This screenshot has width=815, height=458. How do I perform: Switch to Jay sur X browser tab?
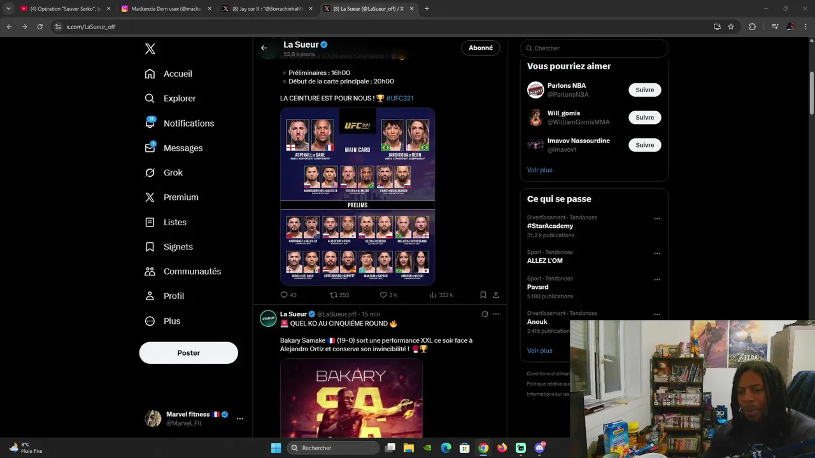[x=267, y=9]
